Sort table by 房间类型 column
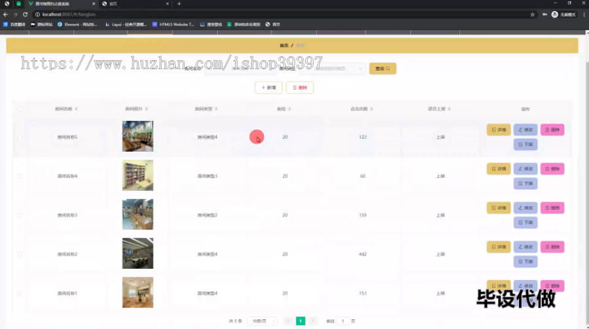589x329 pixels. click(216, 109)
